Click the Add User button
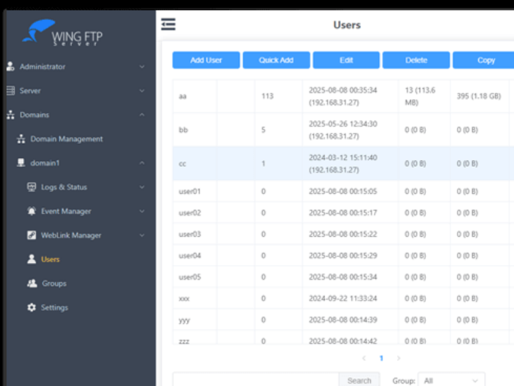The height and width of the screenshot is (386, 514). point(206,60)
